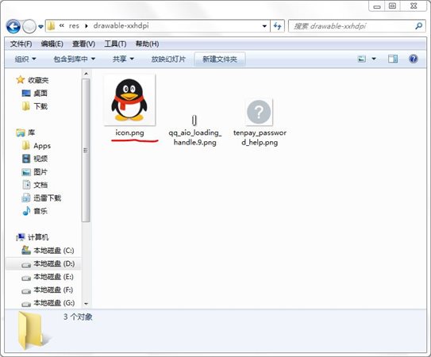Open the view options dropdown arrow

point(374,59)
